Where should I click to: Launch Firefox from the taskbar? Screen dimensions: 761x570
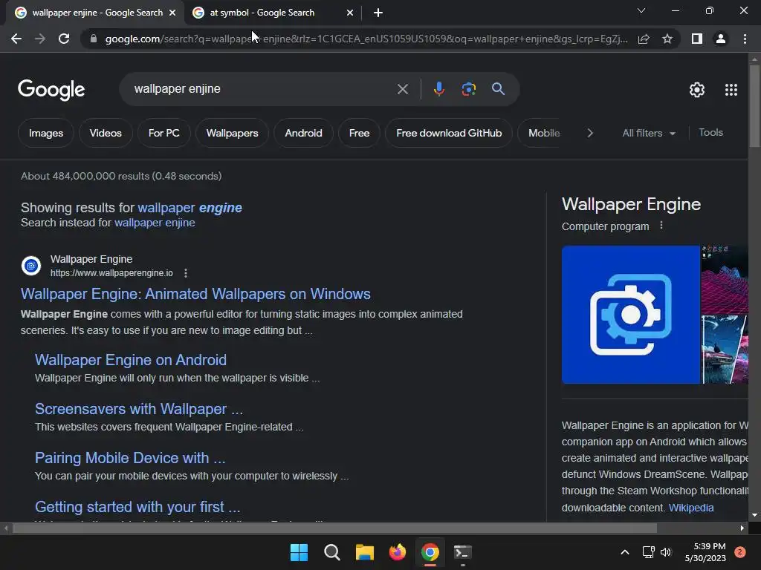point(398,552)
